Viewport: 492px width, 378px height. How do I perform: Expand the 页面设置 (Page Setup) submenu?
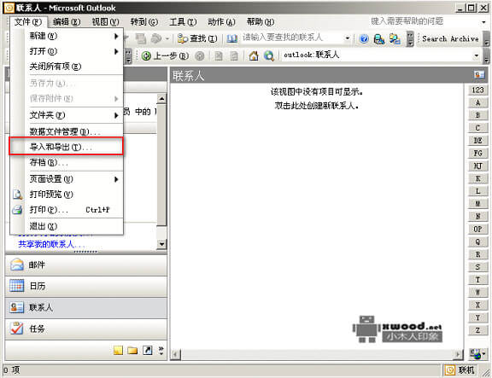[x=67, y=179]
